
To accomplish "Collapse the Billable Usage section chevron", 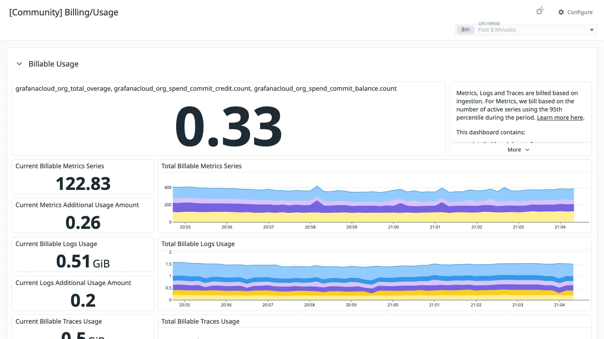I will coord(19,64).
